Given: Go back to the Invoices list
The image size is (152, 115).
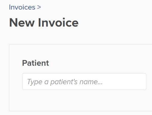Looking at the screenshot, I should [22, 7].
